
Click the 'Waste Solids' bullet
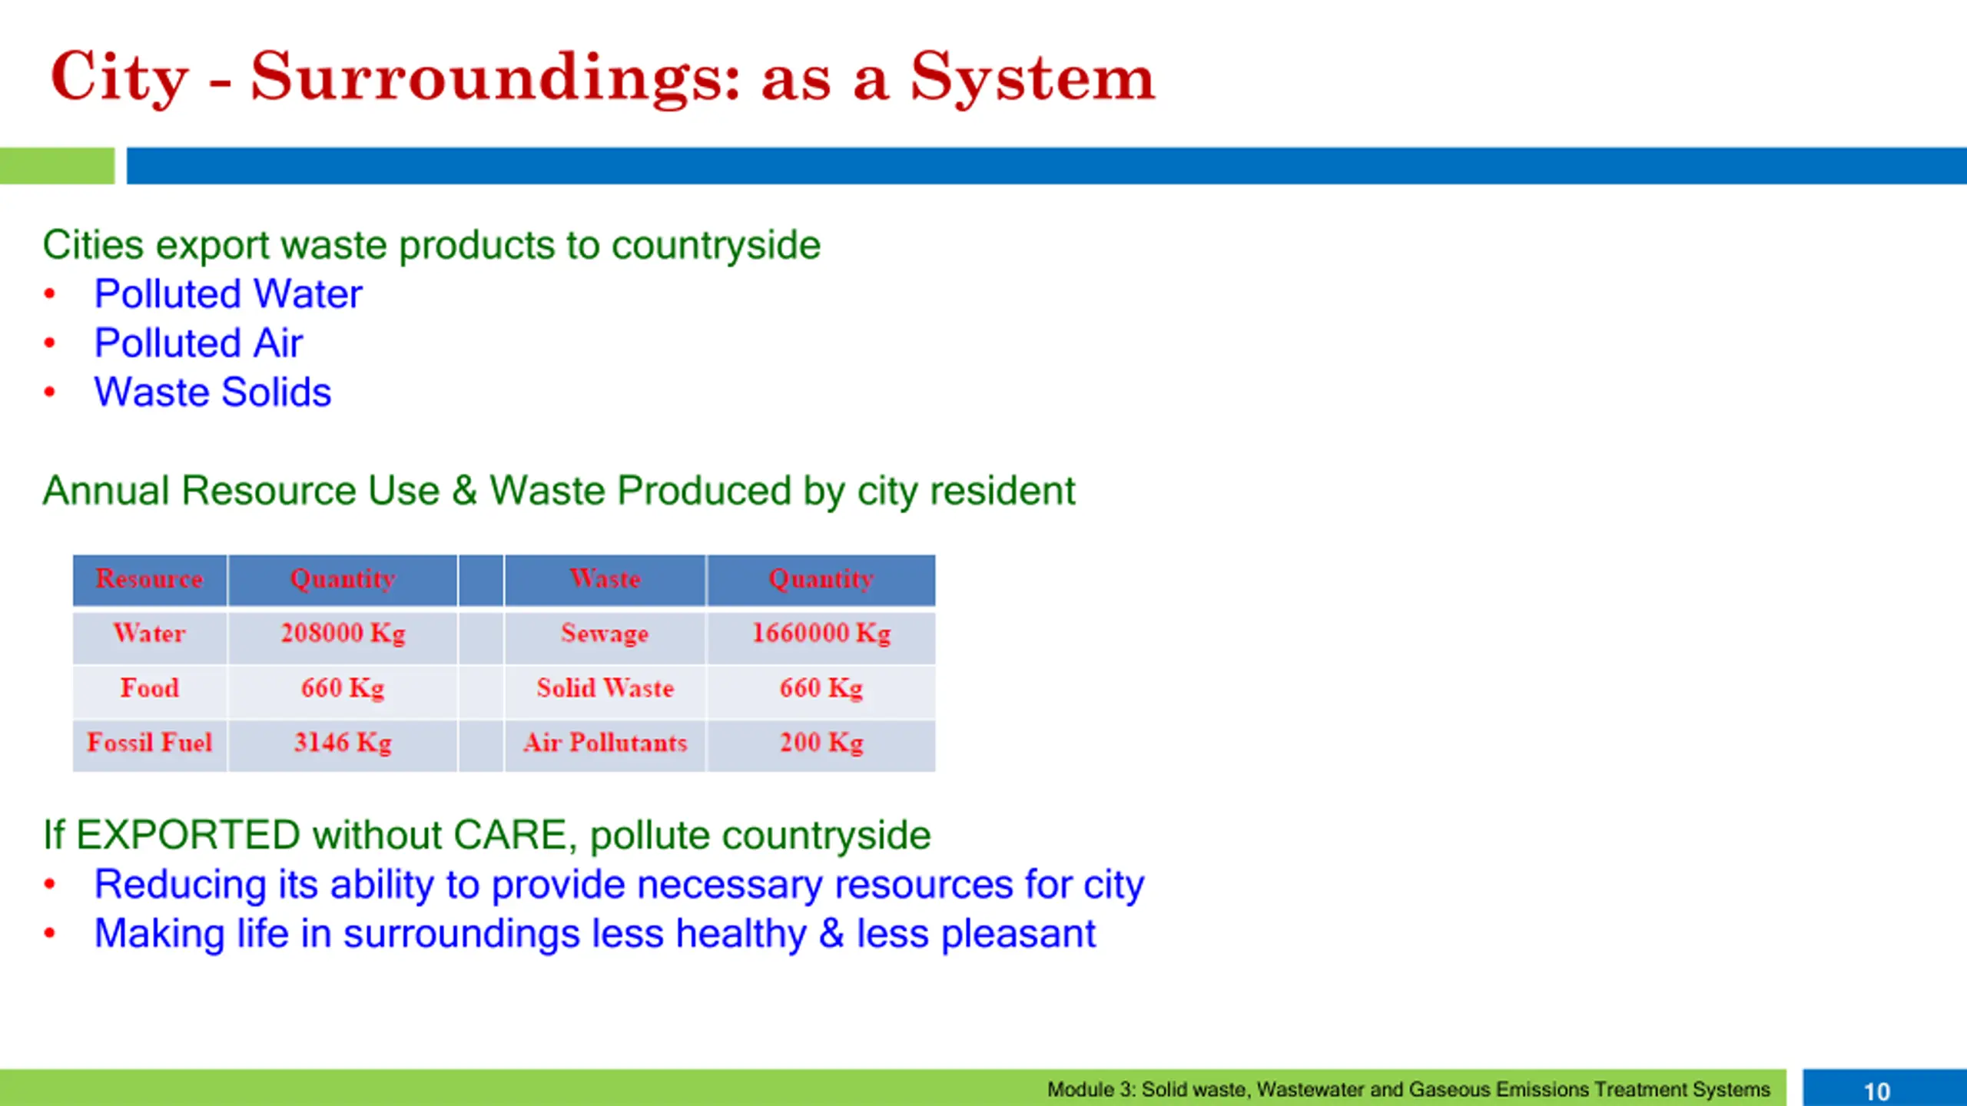pyautogui.click(x=212, y=392)
